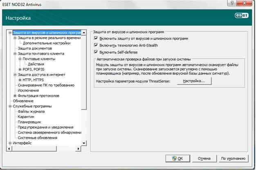Click tree vertical scrollbar up arrow

point(84,32)
